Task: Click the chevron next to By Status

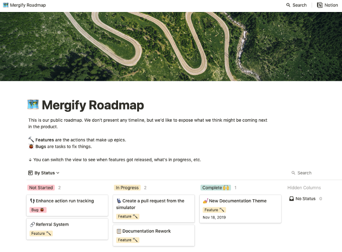Action: pos(58,173)
